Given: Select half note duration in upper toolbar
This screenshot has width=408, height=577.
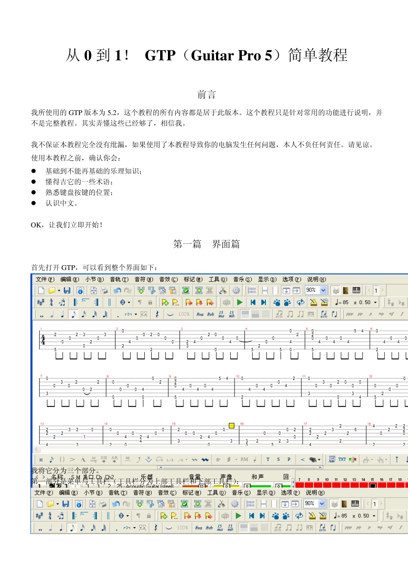Looking at the screenshot, I should coord(52,314).
